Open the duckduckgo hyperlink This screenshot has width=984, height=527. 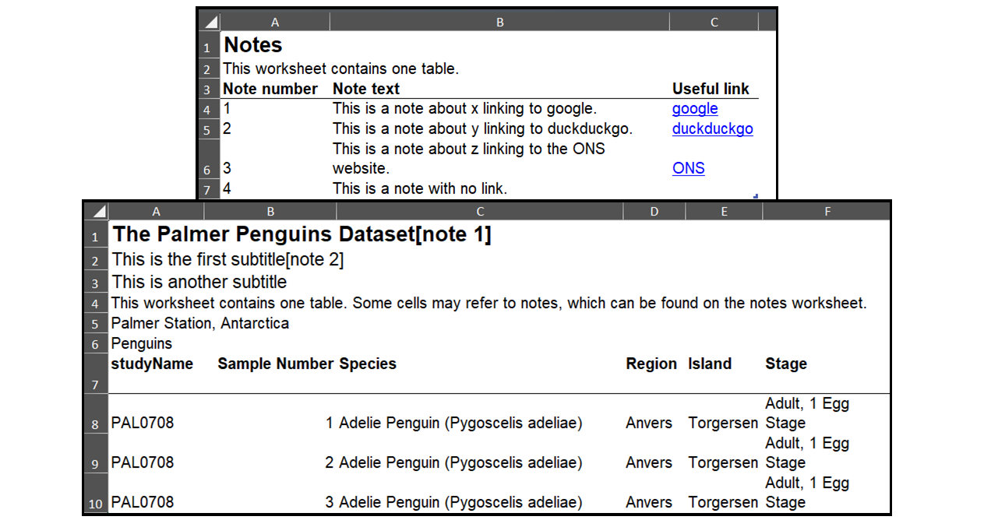[712, 129]
